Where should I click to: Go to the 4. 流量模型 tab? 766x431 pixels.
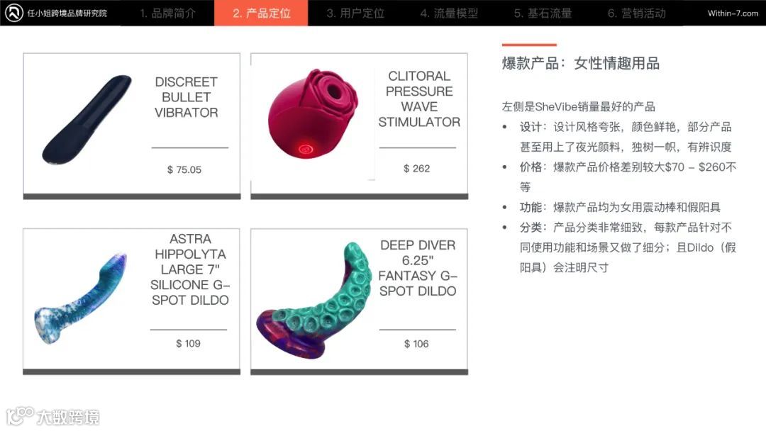click(449, 13)
